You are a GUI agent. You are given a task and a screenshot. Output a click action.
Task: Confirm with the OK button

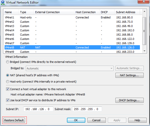click(x=76, y=120)
